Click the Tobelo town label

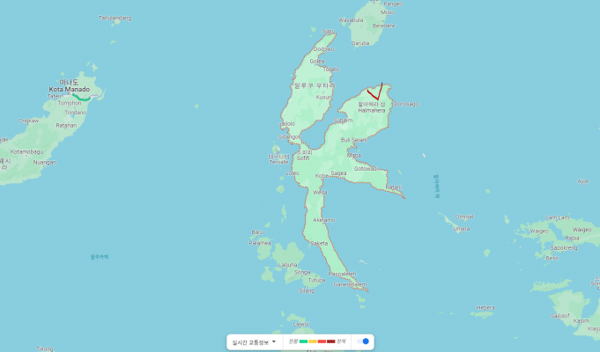(x=331, y=69)
